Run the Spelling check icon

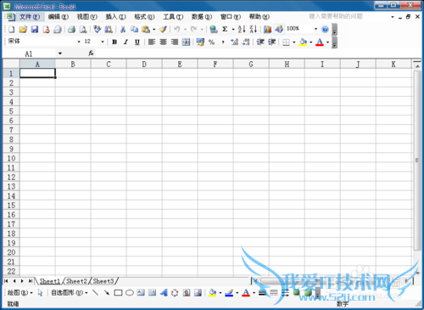[98, 29]
